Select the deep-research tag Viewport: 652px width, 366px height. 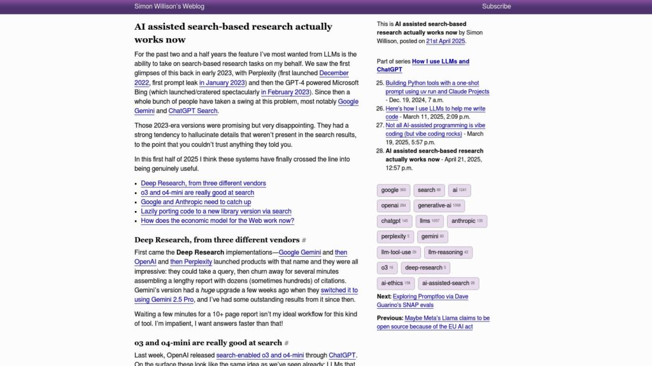pos(425,268)
